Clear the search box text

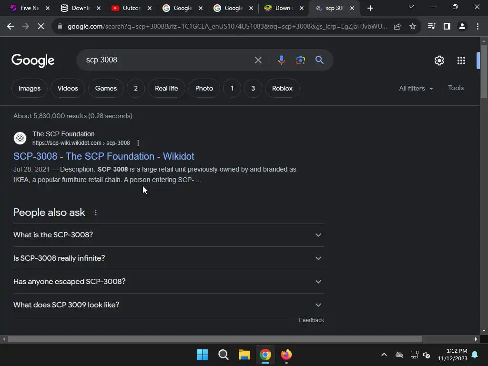[258, 60]
